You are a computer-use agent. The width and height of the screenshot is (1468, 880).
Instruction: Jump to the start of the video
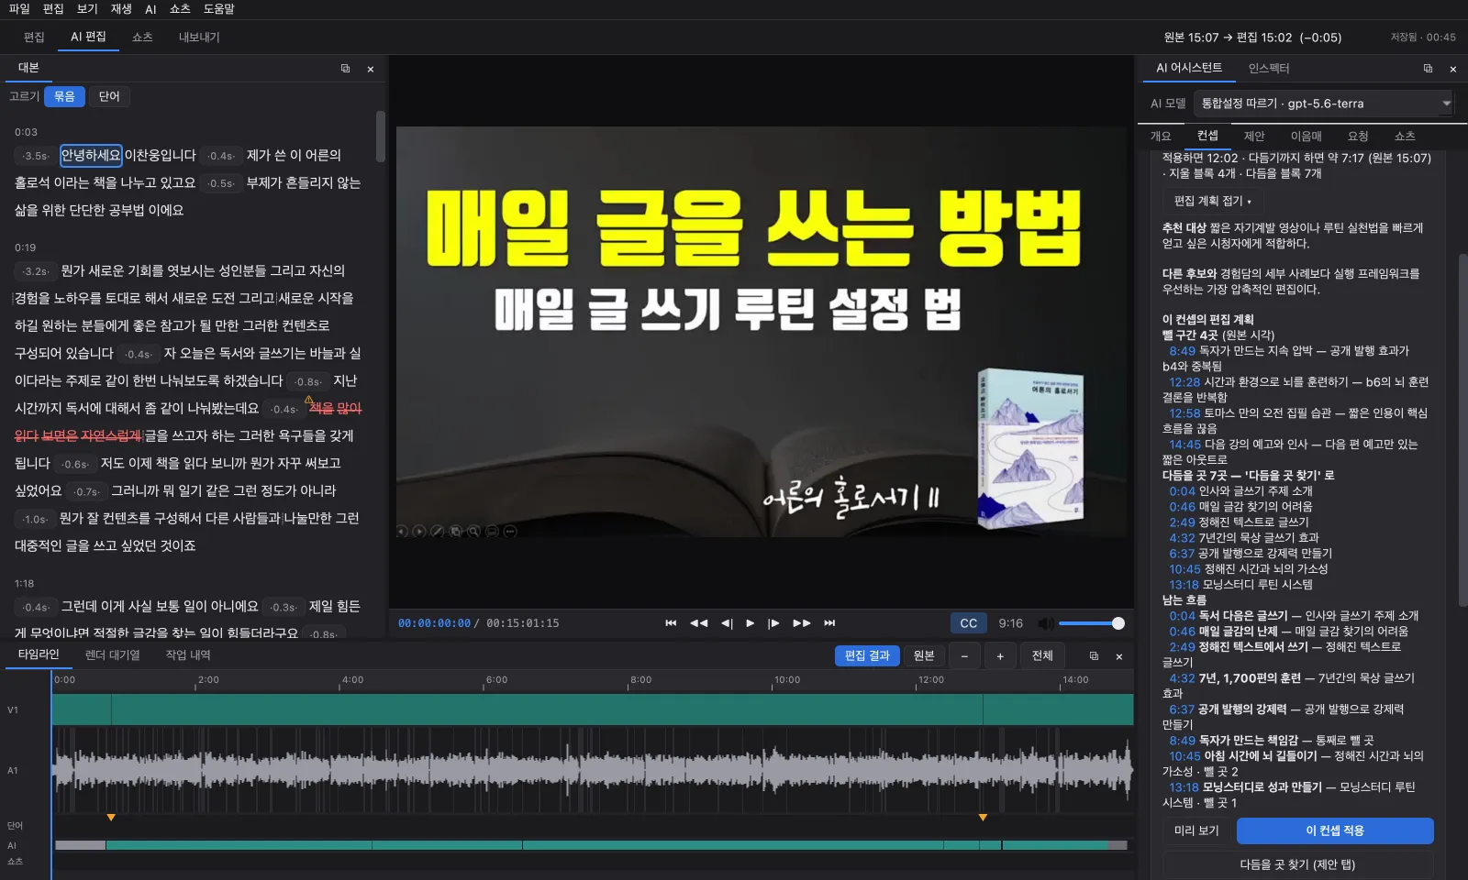[x=671, y=623]
